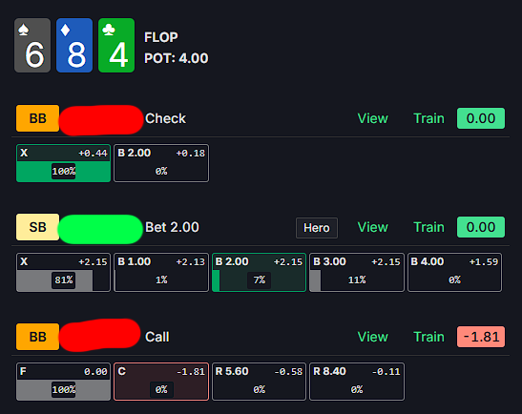The image size is (522, 414).
Task: Select the Fold option at 100%
Action: [x=63, y=382]
